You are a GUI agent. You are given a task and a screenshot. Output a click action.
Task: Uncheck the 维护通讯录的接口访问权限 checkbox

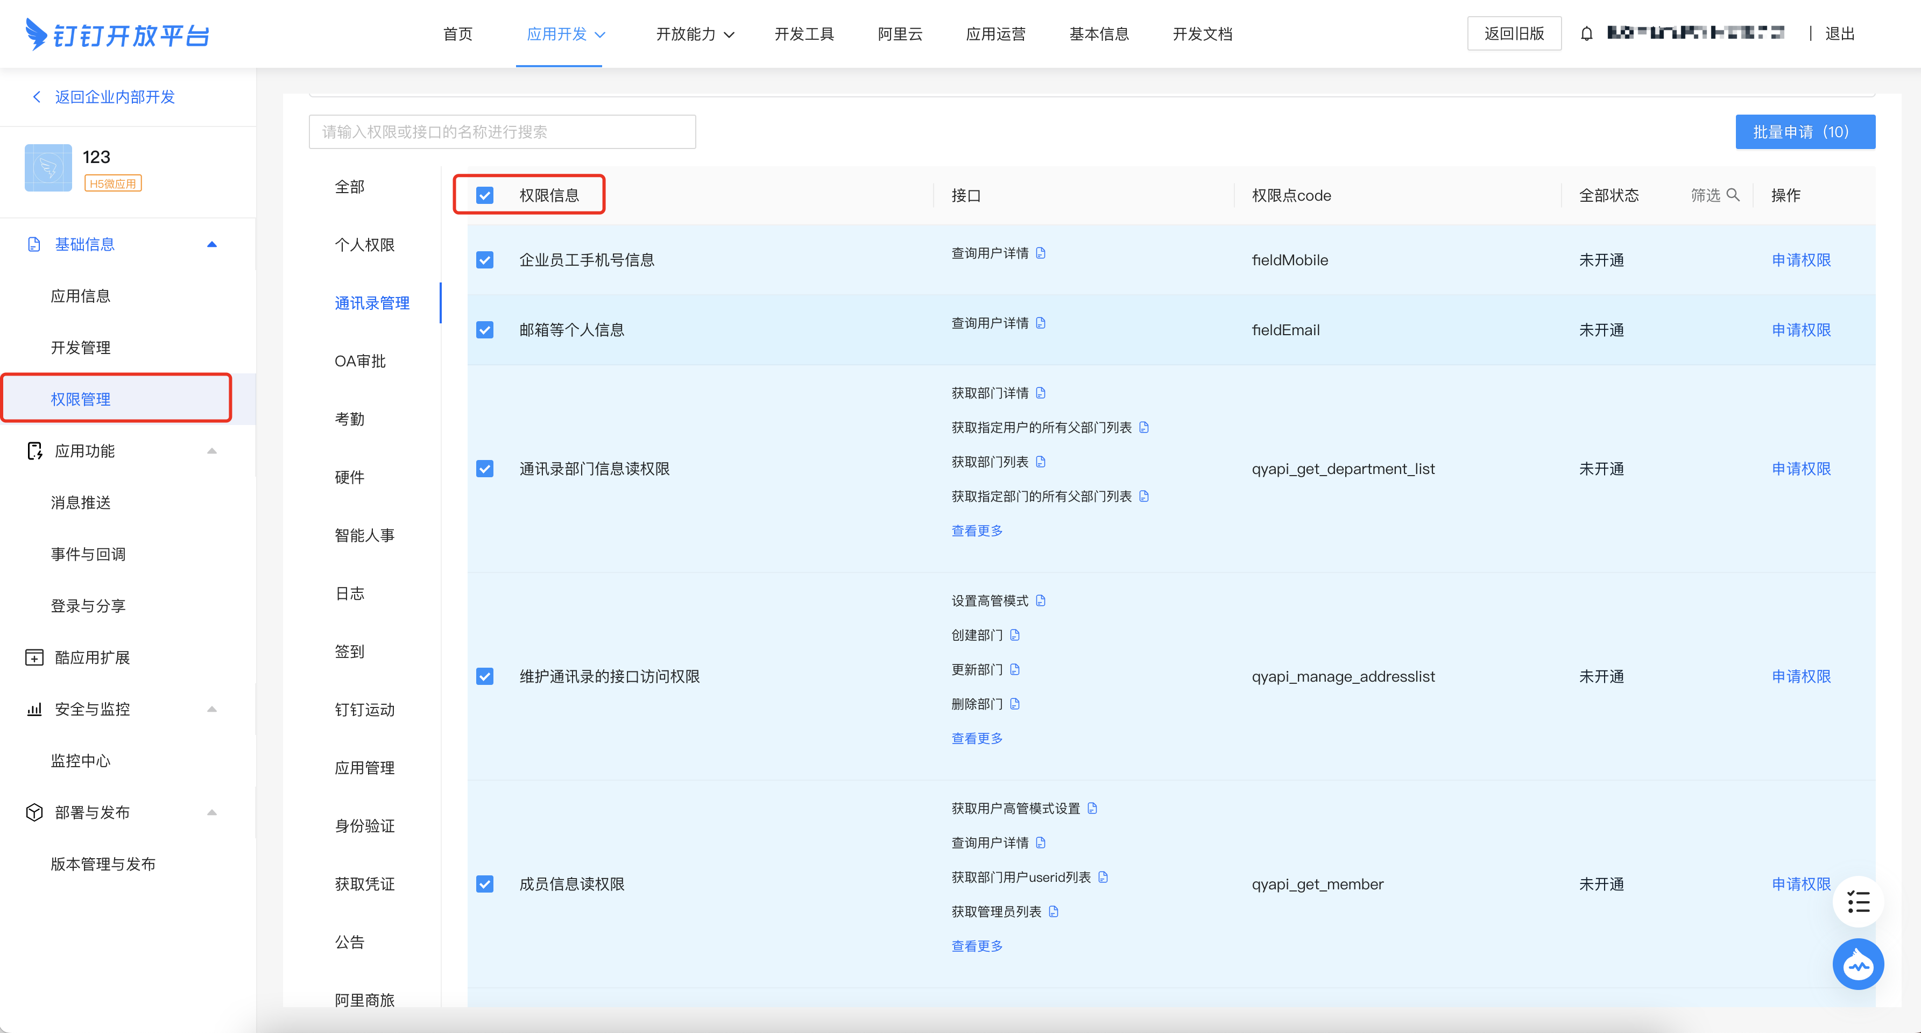485,676
